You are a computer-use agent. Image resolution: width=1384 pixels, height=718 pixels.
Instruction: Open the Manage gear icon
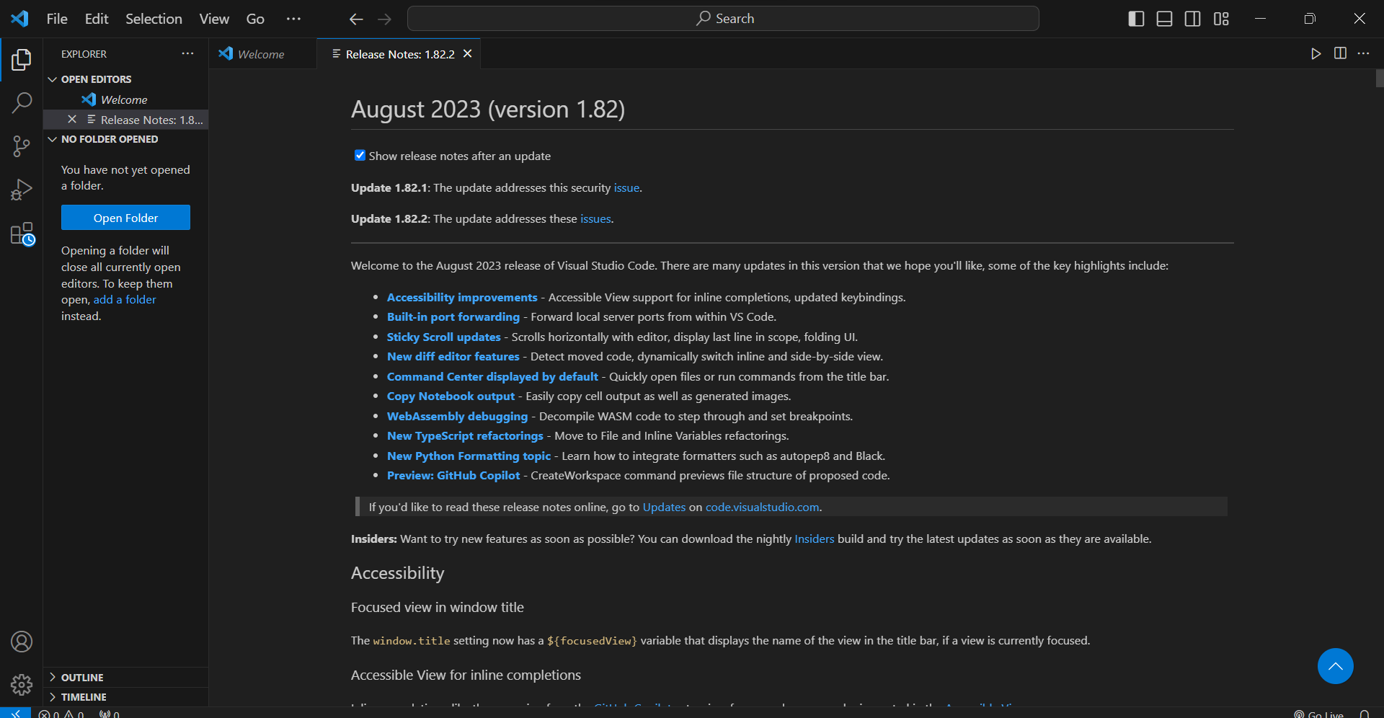tap(22, 685)
